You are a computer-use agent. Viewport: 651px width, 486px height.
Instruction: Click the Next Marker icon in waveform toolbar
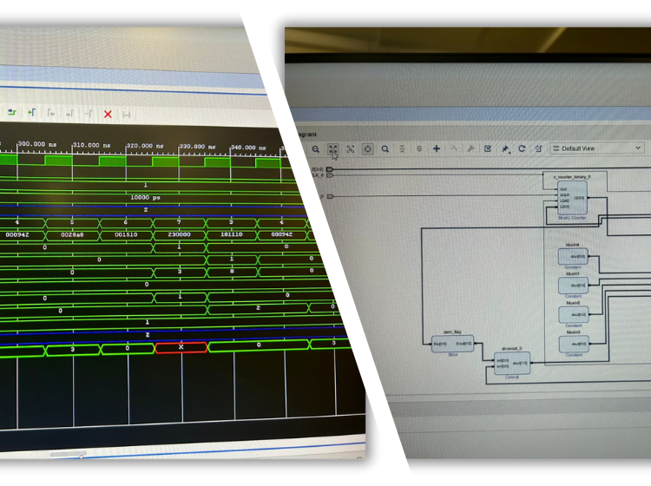69,114
